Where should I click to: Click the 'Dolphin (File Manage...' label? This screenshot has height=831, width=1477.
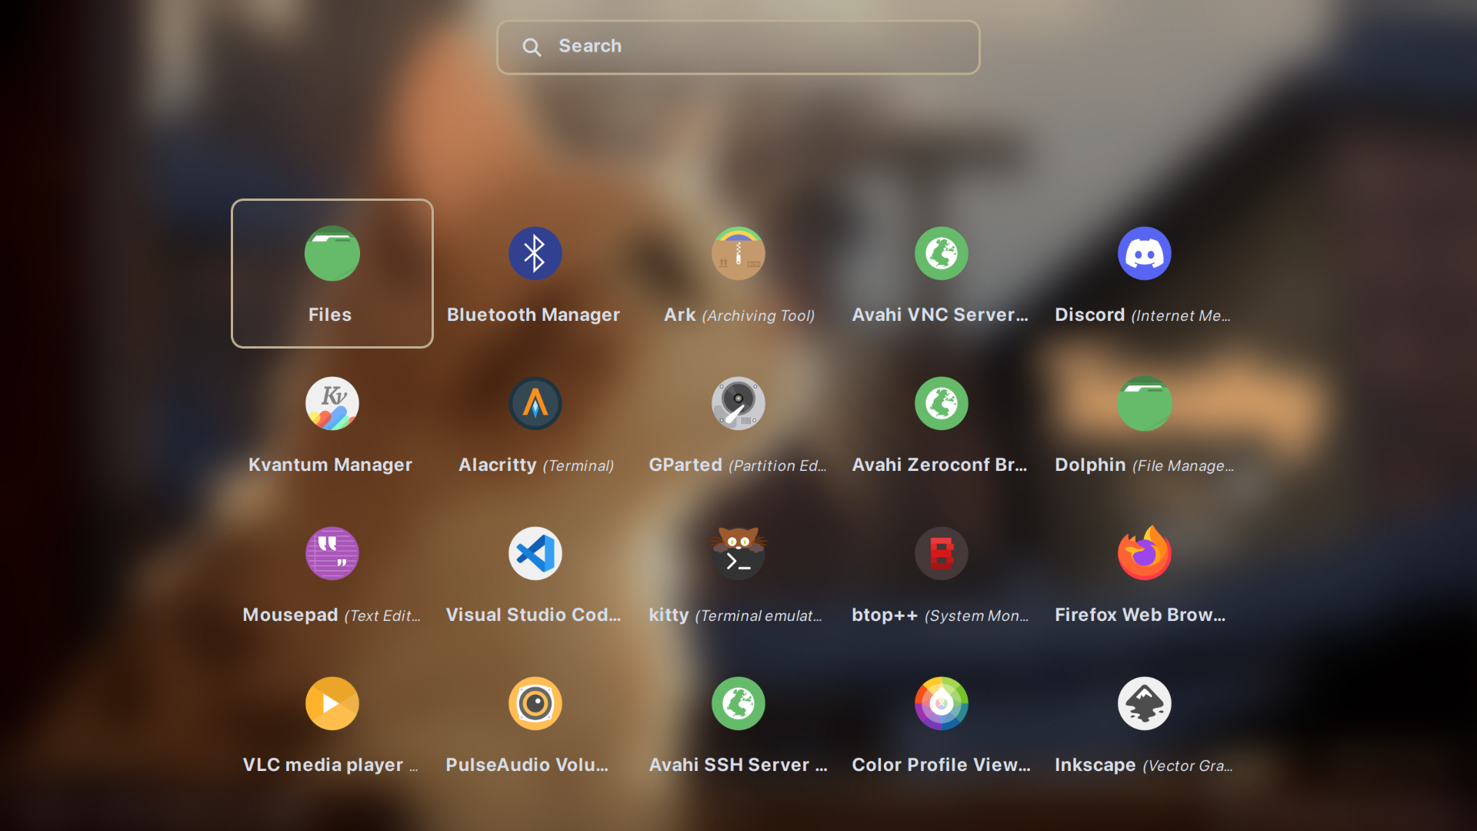[1145, 465]
